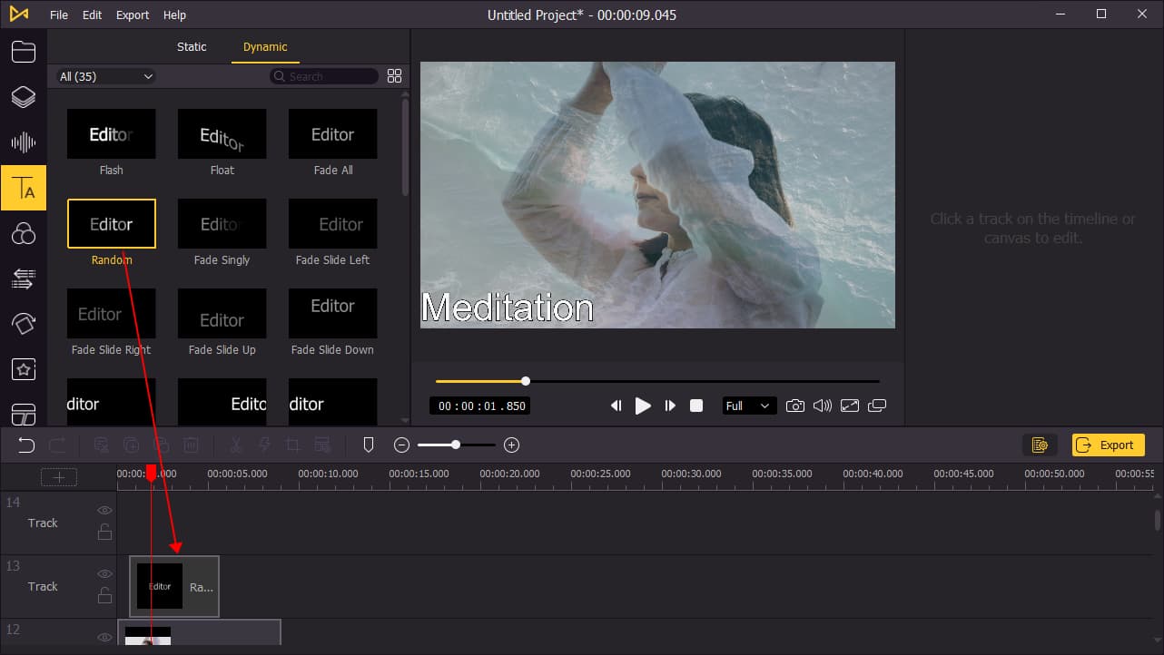
Task: Open the Media folder sidebar icon
Action: coord(24,52)
